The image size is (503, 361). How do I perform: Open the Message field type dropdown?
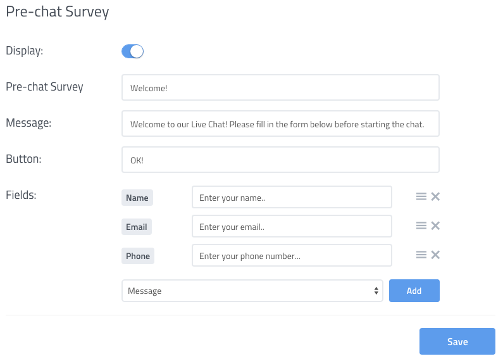click(x=252, y=291)
